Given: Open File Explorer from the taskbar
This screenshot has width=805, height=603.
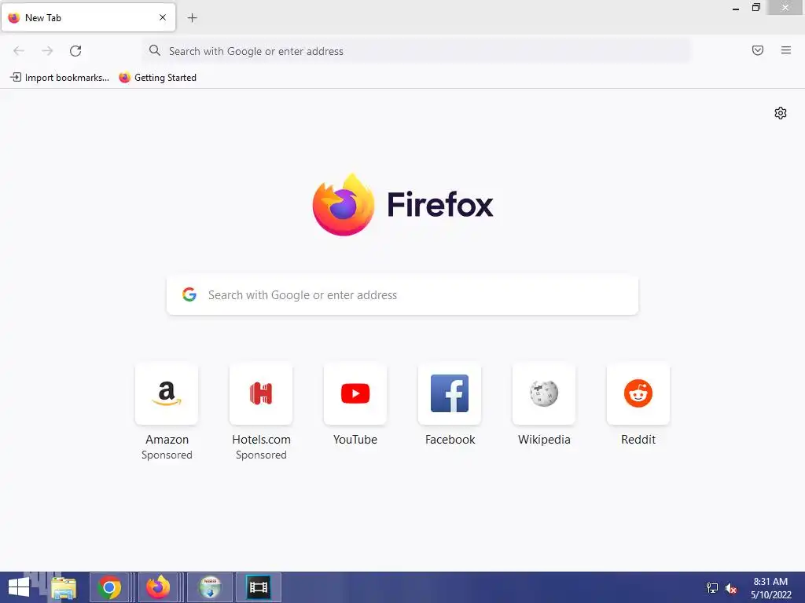Looking at the screenshot, I should [x=64, y=587].
